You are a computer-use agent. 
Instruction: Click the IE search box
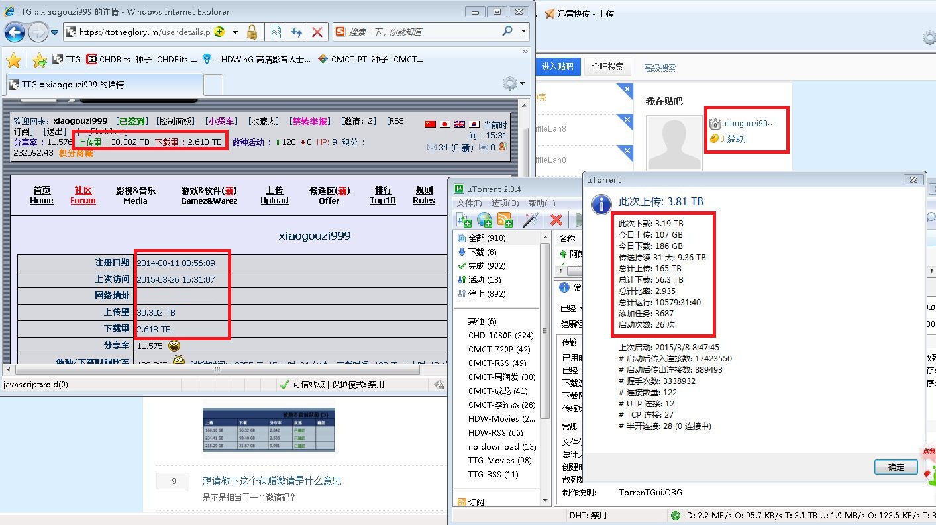(x=424, y=32)
